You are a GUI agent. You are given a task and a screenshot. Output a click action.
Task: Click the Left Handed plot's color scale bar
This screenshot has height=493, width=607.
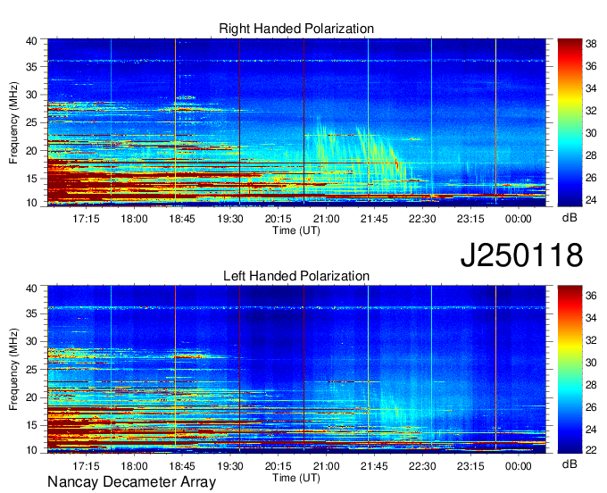point(570,370)
